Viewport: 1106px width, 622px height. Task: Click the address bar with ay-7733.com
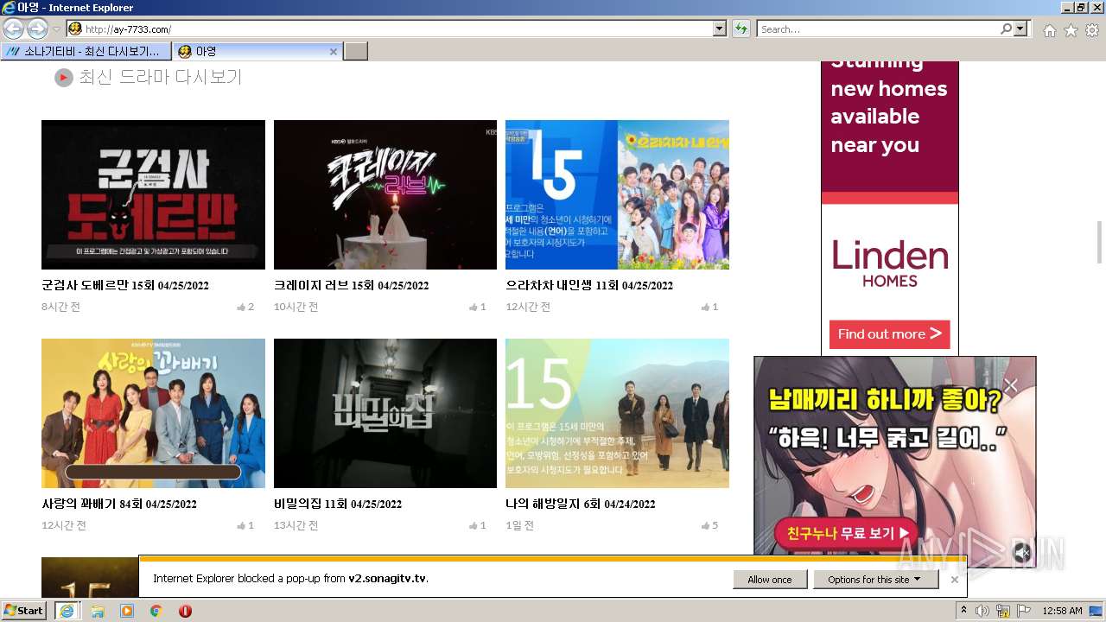(x=390, y=29)
